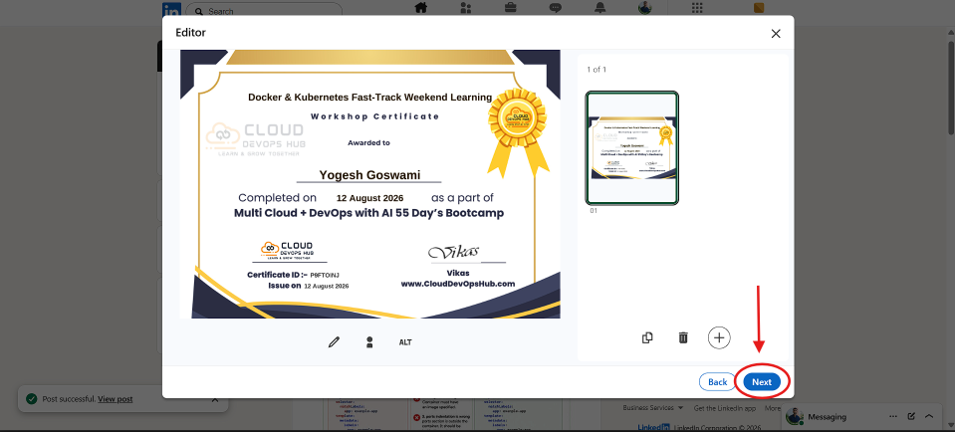Open the For Business grid icon
Screen dimensions: 955x432
pyautogui.click(x=697, y=8)
